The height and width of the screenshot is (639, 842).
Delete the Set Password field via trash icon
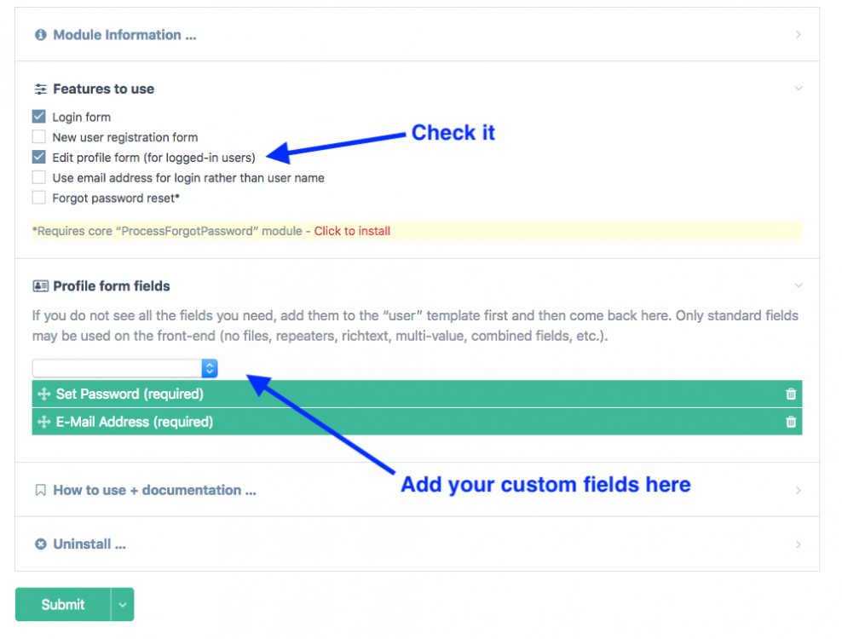click(x=791, y=394)
